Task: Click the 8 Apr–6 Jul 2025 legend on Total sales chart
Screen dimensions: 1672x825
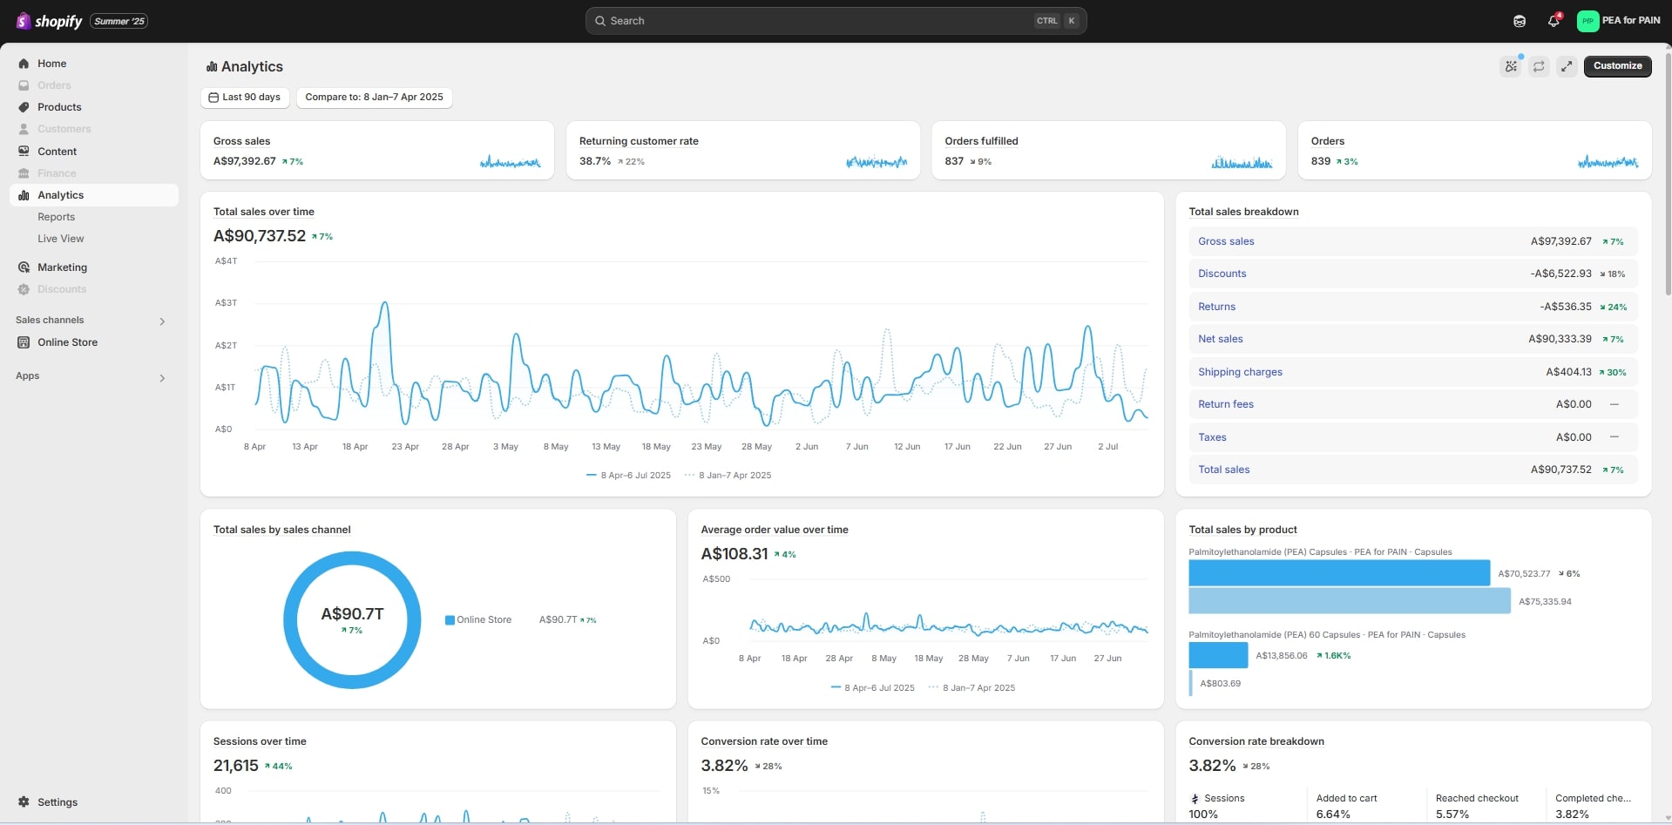Action: (628, 476)
